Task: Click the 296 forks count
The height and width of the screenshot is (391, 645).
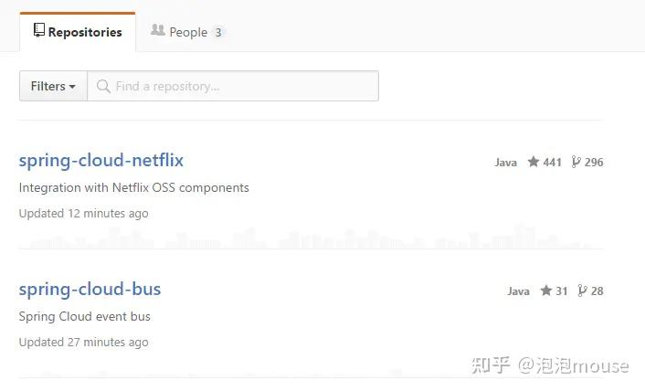Action: 594,163
